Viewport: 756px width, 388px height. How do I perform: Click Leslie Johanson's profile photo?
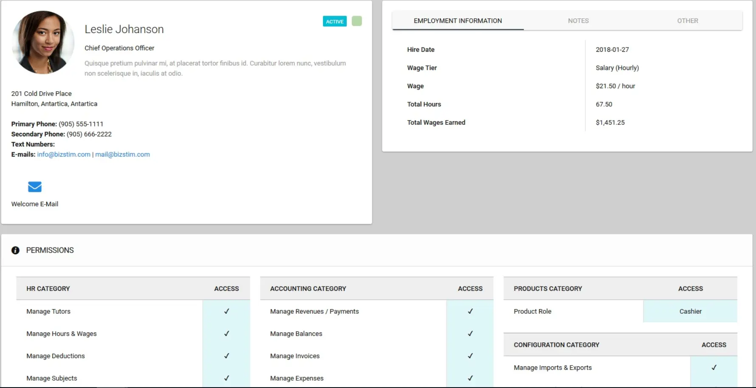click(x=43, y=42)
